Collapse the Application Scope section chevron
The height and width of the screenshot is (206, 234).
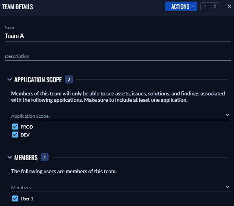click(x=10, y=79)
